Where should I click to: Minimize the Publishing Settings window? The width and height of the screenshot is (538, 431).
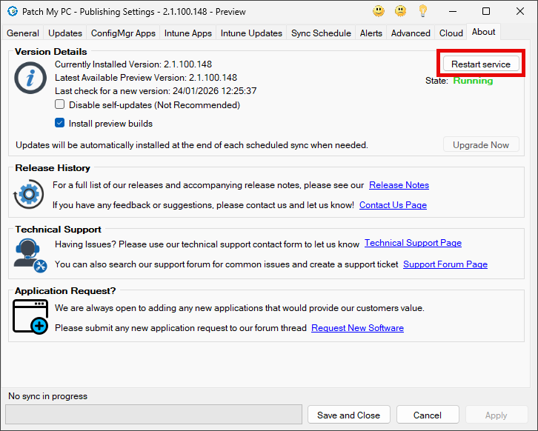pyautogui.click(x=453, y=11)
